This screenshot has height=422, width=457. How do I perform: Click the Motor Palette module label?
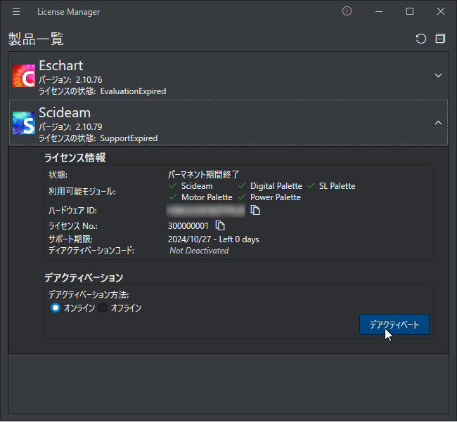click(x=207, y=197)
